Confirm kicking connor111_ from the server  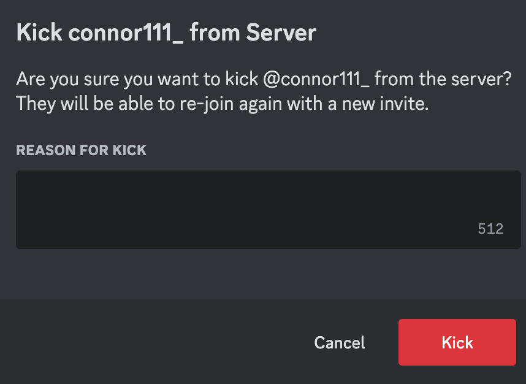[x=457, y=342]
